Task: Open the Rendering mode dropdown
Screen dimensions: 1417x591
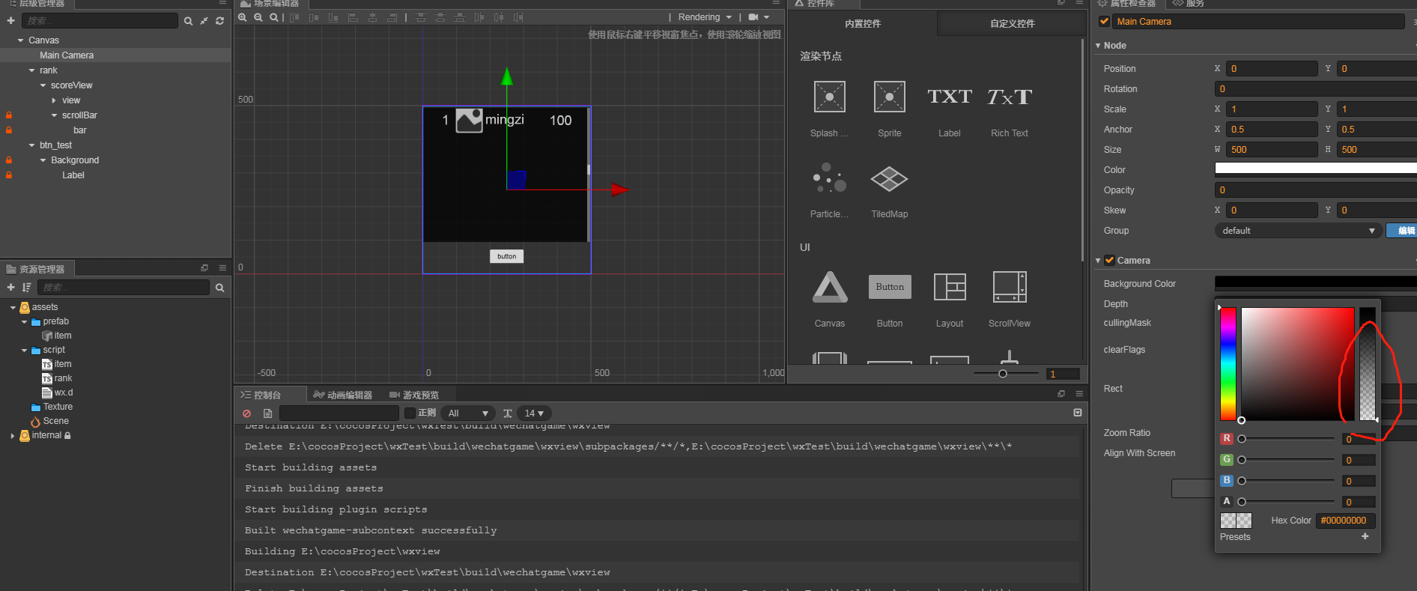Action: 705,17
